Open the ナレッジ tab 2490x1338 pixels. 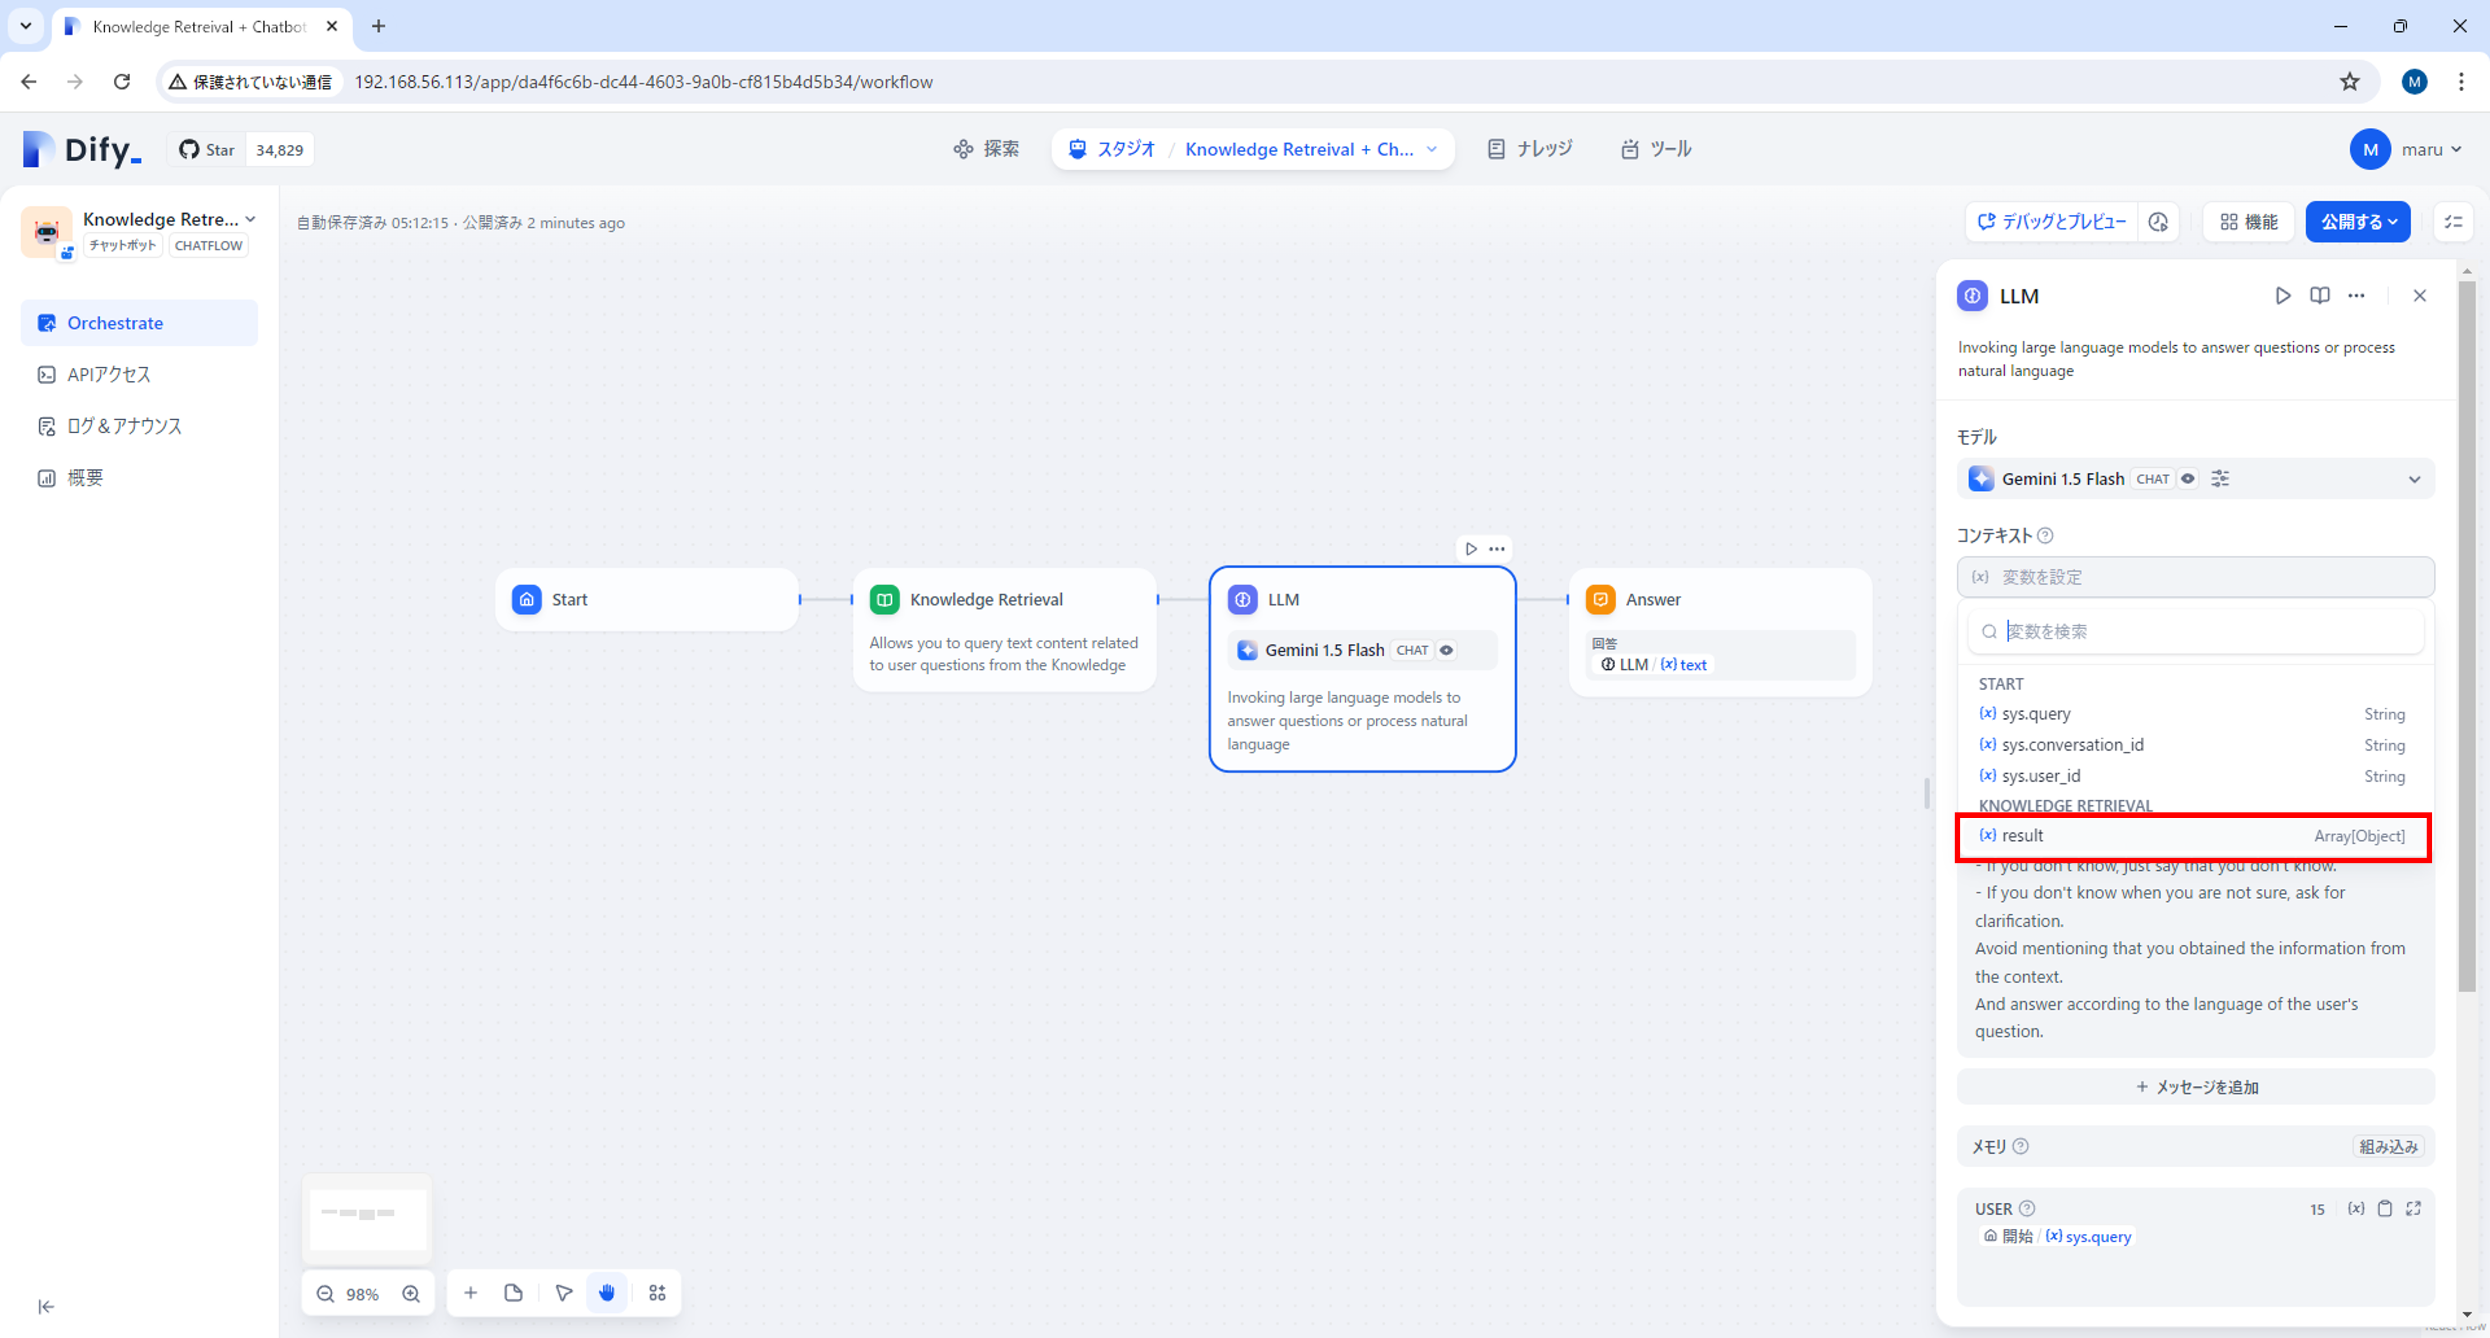click(1530, 149)
